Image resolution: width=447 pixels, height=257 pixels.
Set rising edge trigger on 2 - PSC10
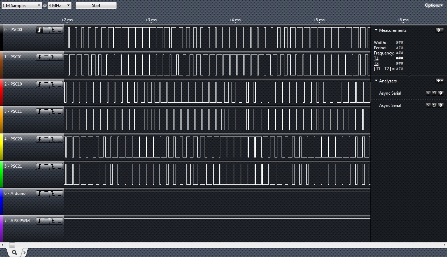40,85
